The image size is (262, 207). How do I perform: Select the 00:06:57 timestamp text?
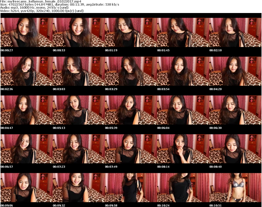point(7,167)
